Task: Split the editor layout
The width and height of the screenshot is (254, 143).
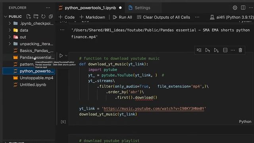Action: [243, 8]
